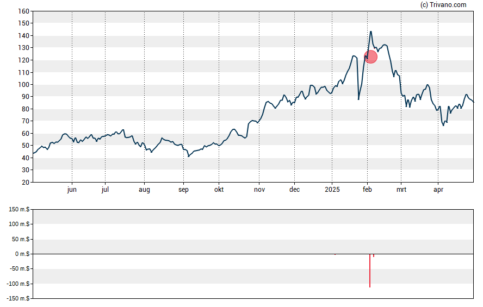Click the "20" price axis value

(x=26, y=183)
